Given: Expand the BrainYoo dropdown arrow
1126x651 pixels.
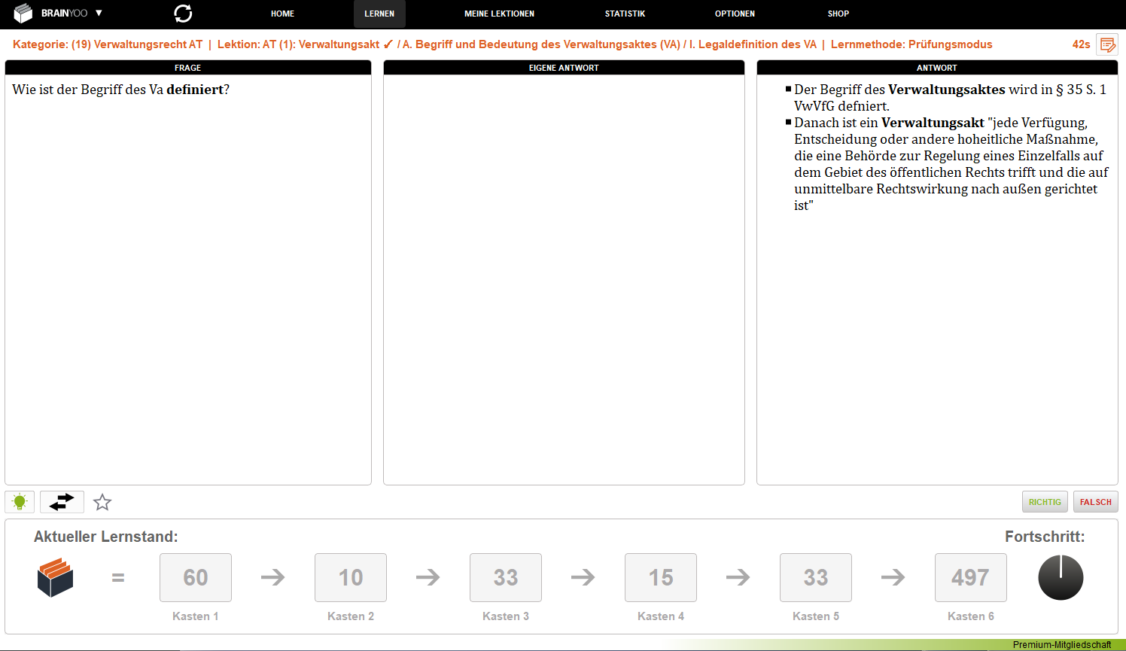Looking at the screenshot, I should [99, 14].
